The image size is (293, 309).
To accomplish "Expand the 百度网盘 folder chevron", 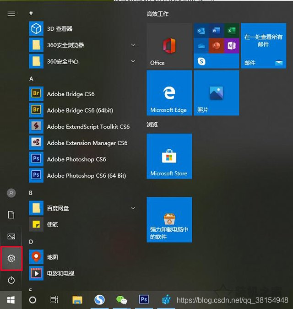I will point(133,208).
